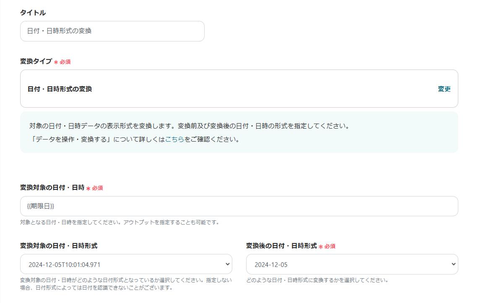Click the 変換対象の日付・日時形式 label
This screenshot has height=303, width=483.
pyautogui.click(x=59, y=246)
